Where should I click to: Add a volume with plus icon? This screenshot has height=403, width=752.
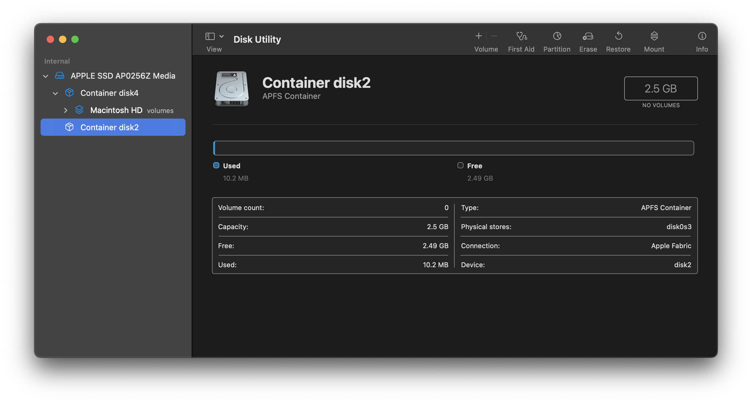point(479,36)
